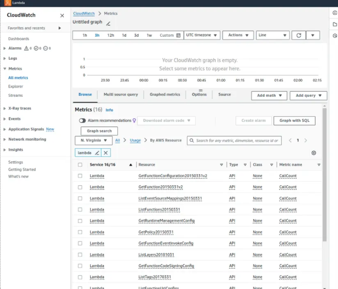Click the alarm recommendations lightbulb icon
The image size is (338, 289).
(134, 120)
